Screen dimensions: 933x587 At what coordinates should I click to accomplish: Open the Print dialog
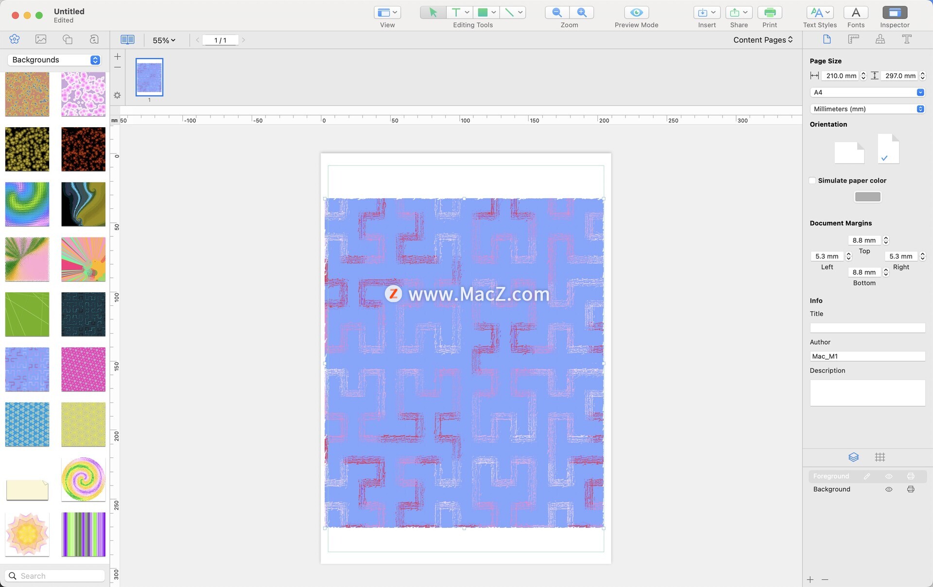click(769, 13)
